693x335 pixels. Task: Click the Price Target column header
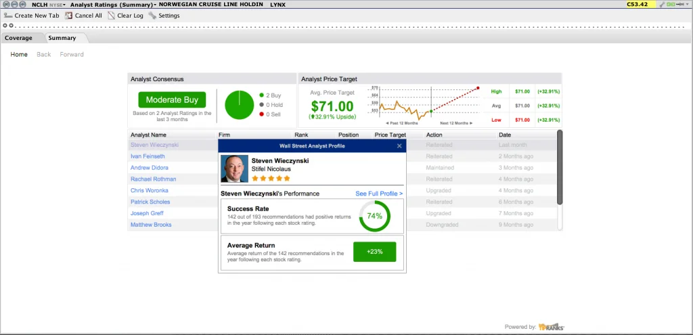point(390,135)
